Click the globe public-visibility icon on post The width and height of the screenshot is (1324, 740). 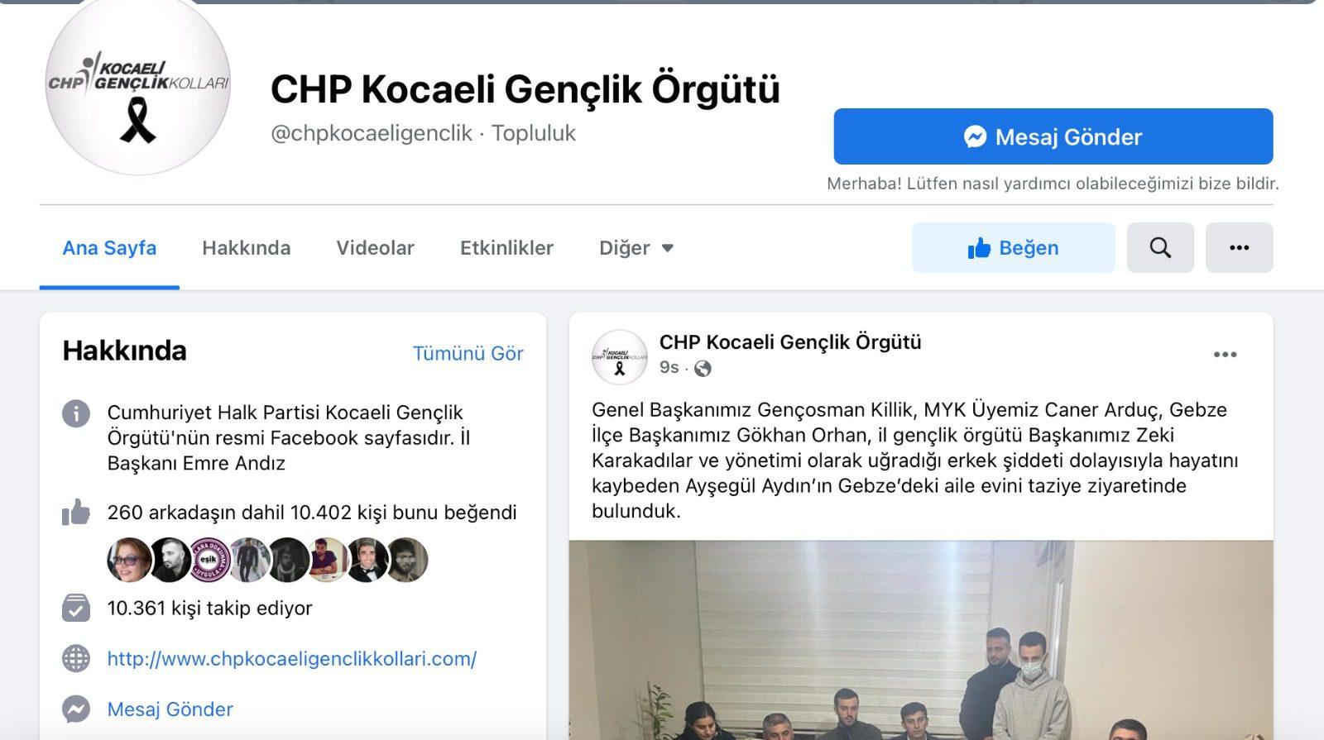coord(703,369)
